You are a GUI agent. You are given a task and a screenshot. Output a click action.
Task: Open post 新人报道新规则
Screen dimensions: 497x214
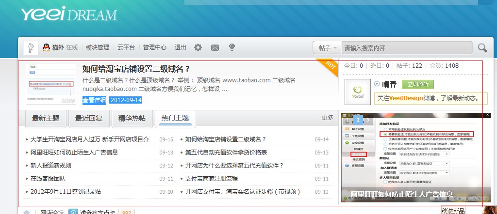(x=50, y=166)
